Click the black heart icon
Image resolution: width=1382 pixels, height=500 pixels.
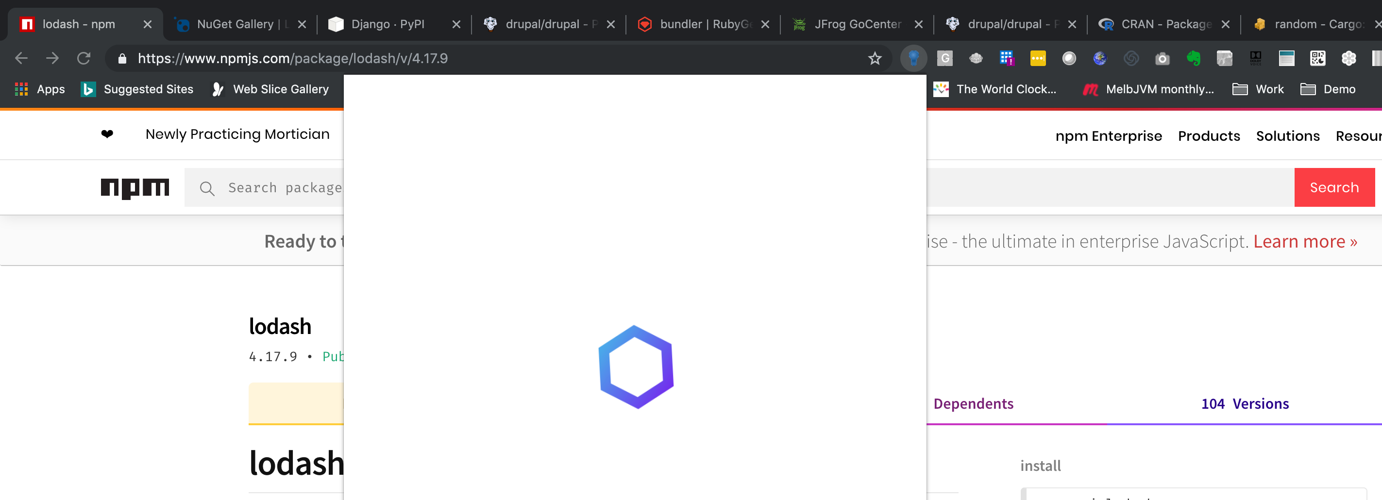tap(107, 134)
